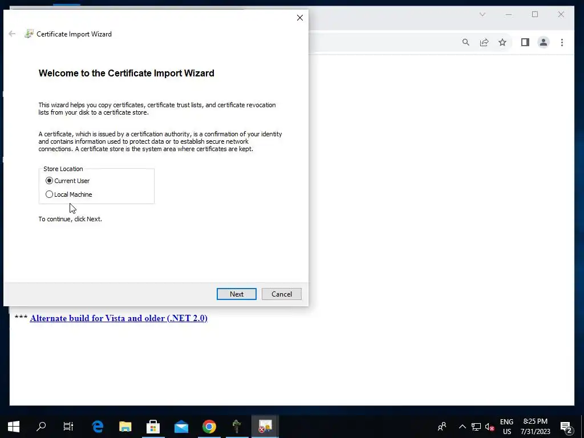
Task: Launch Microsoft Edge from taskbar
Action: (x=98, y=427)
